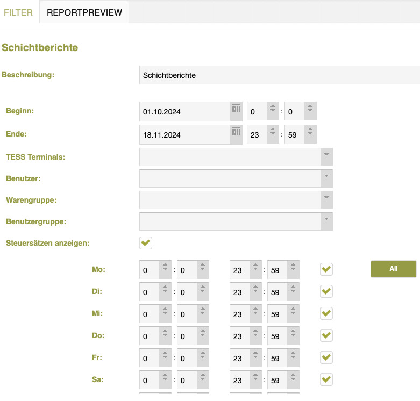This screenshot has height=401, width=420.
Task: Click the All button
Action: point(394,269)
